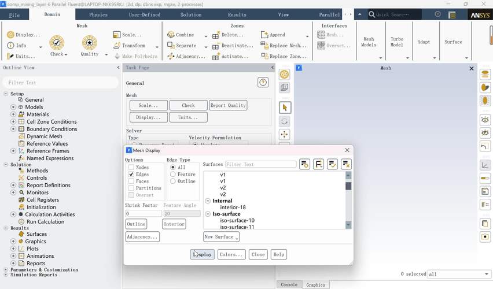Image resolution: width=493 pixels, height=289 pixels.
Task: Switch to the User-Defined tab
Action: (145, 15)
